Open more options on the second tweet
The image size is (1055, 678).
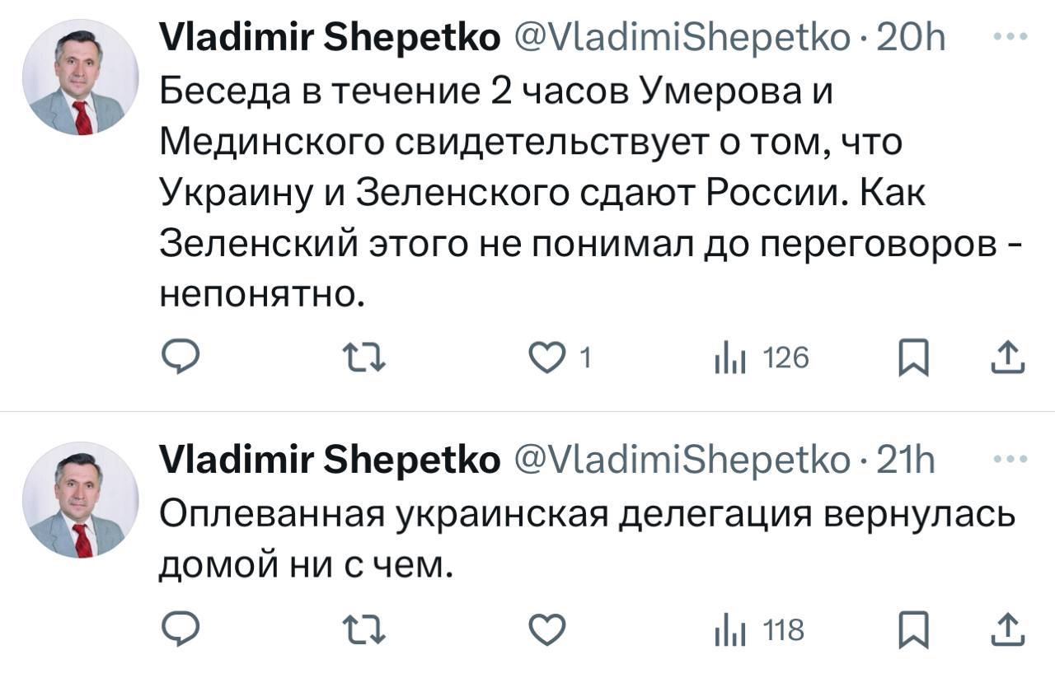1011,458
